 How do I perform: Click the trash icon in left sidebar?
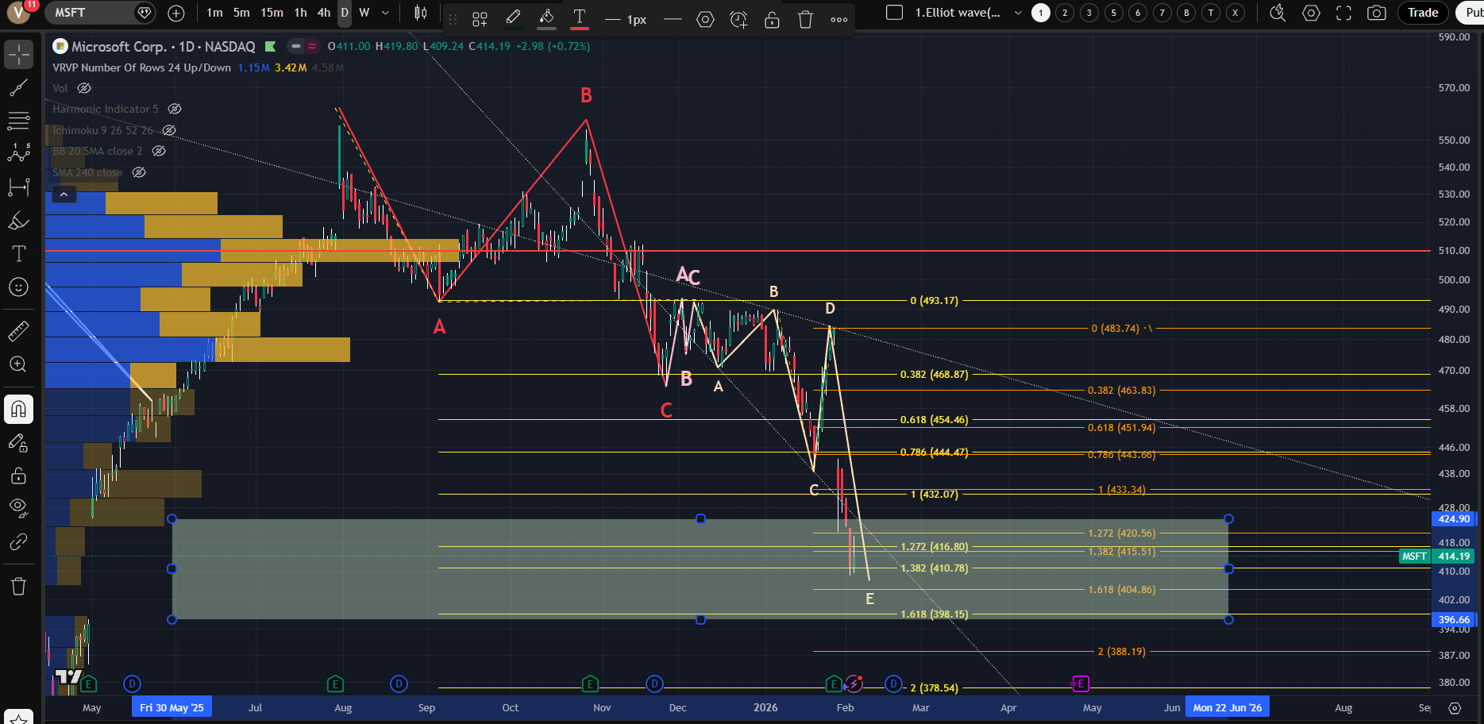pos(18,587)
